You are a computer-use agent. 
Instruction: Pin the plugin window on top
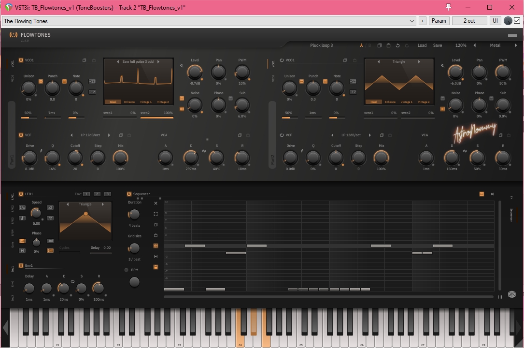point(449,7)
